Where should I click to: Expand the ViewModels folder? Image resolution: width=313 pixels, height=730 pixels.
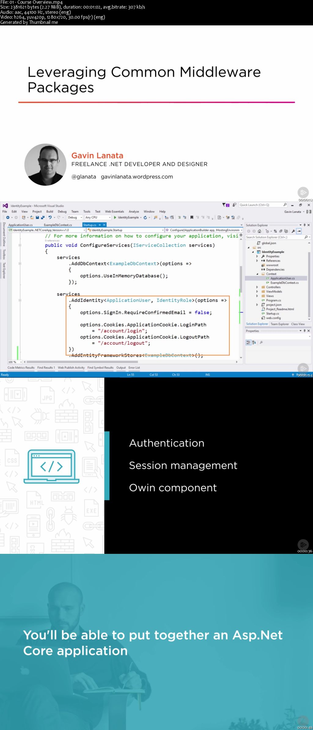pyautogui.click(x=257, y=291)
